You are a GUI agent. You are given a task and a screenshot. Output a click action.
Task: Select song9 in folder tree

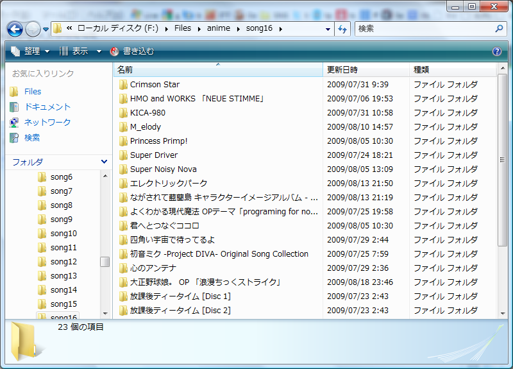pos(61,219)
